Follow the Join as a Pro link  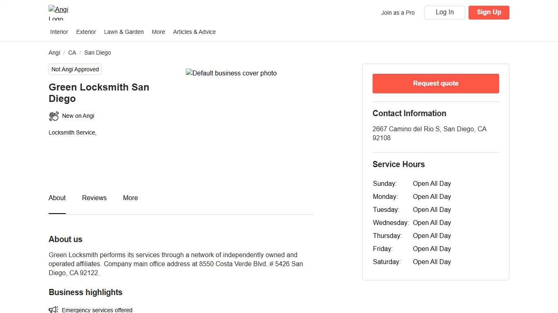click(398, 13)
